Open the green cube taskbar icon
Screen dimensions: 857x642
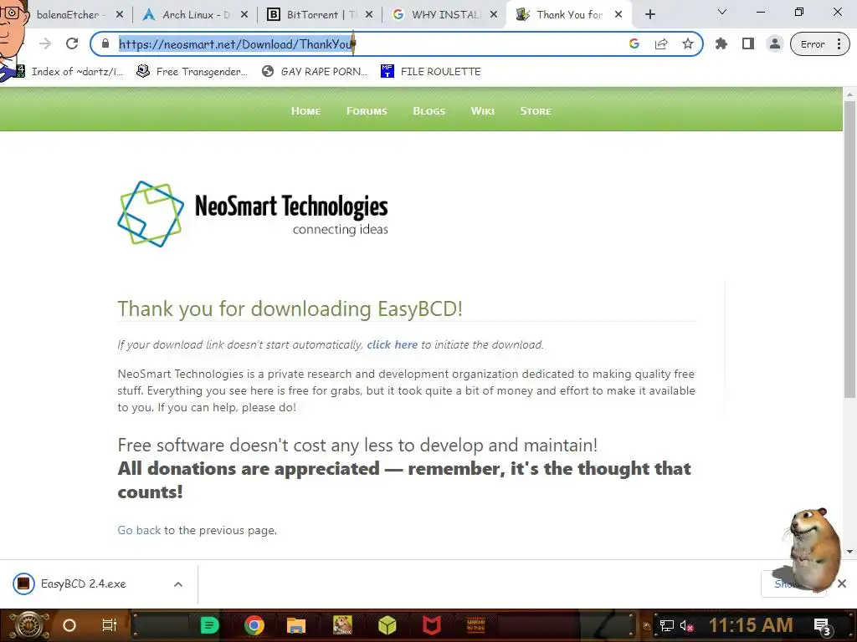click(x=387, y=625)
